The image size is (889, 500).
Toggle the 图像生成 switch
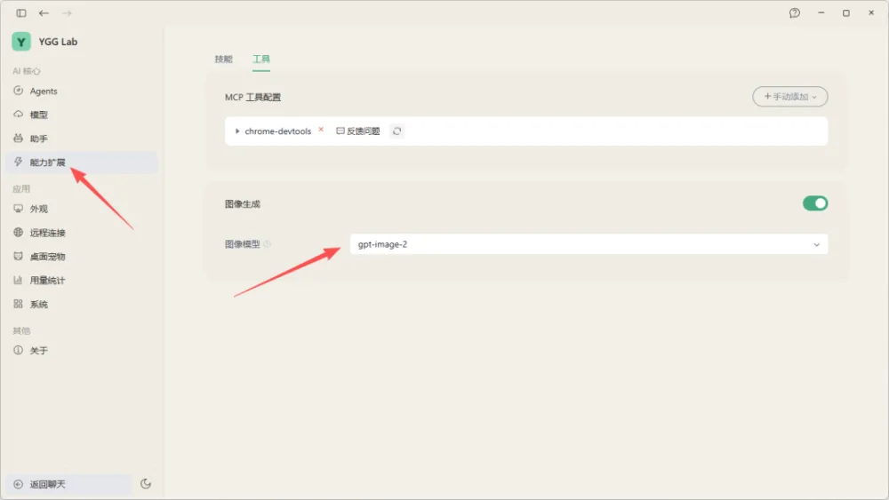pyautogui.click(x=814, y=203)
